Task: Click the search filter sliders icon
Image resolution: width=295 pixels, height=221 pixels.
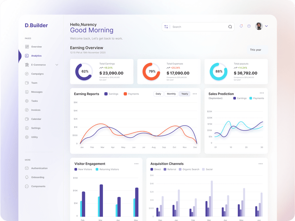Action: (x=166, y=27)
